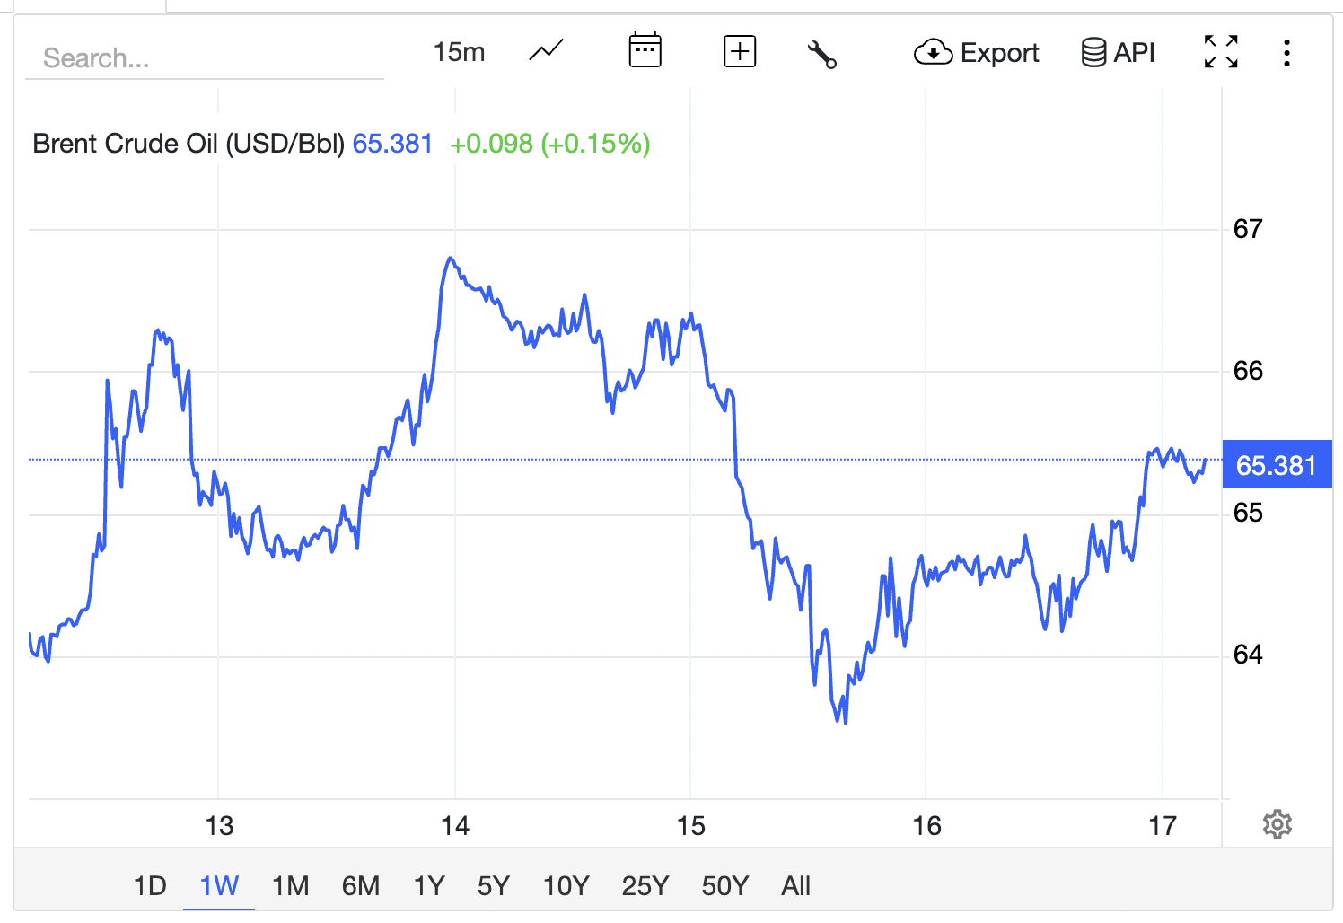This screenshot has width=1343, height=923.
Task: Select the 1D time range
Action: point(150,886)
